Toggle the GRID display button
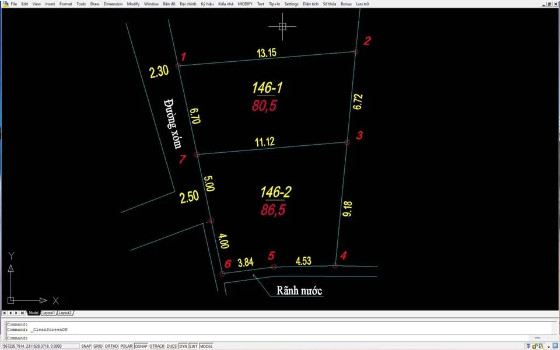 click(98, 346)
